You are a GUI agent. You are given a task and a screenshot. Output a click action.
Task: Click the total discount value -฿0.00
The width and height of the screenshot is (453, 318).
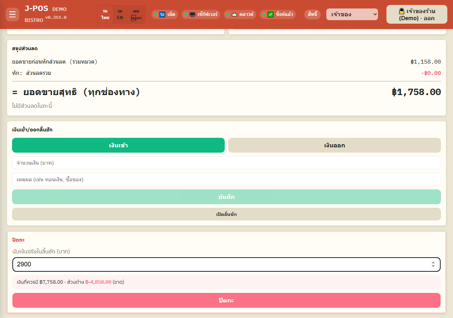click(x=431, y=73)
